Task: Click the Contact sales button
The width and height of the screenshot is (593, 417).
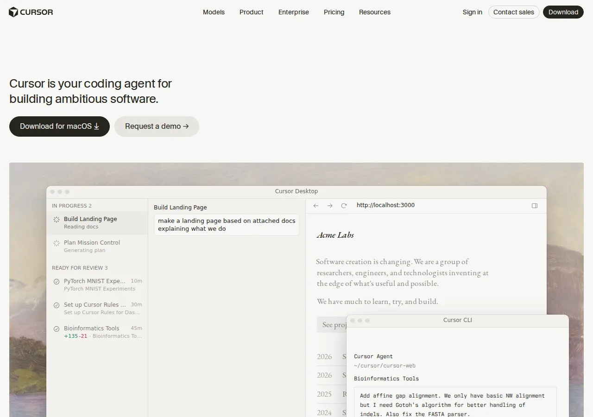Action: pos(514,12)
